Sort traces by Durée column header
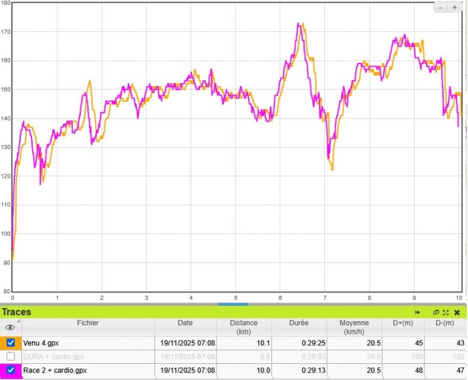 (x=299, y=323)
